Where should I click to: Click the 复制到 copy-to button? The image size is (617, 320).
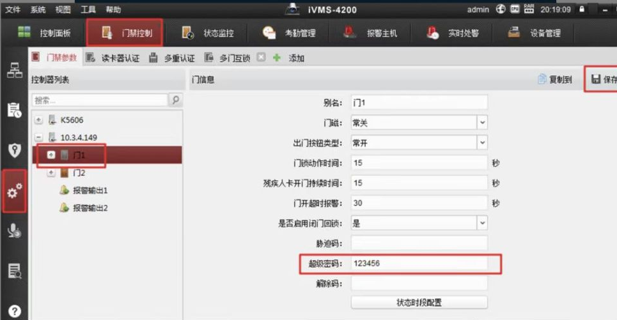point(554,80)
